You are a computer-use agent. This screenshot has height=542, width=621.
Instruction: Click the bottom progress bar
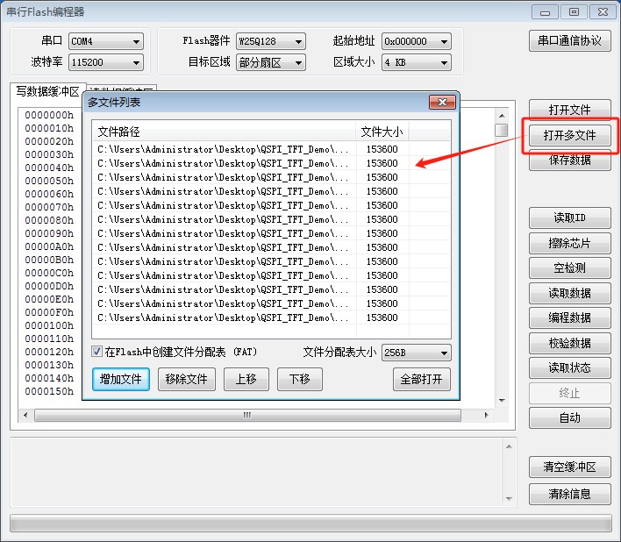pyautogui.click(x=310, y=524)
